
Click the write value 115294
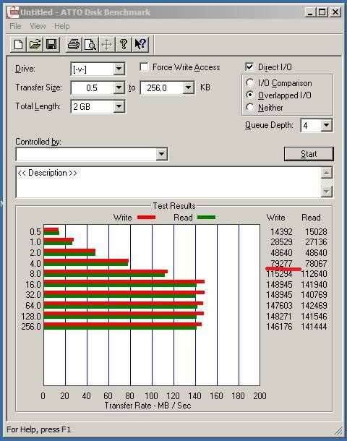(x=279, y=274)
